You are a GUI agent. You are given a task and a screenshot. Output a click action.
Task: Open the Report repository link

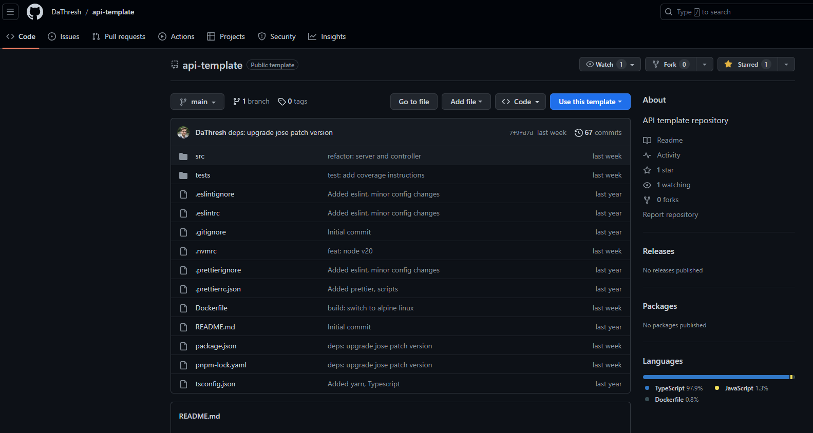[670, 215]
